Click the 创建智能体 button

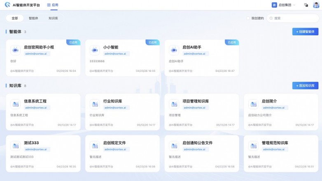(305, 32)
